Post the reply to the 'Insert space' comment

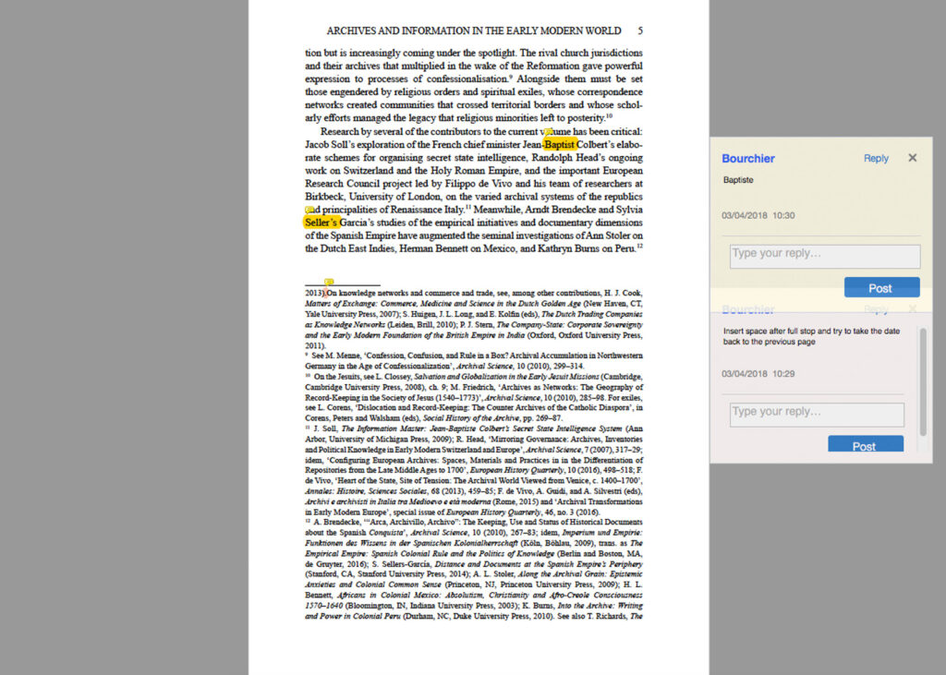coord(865,444)
